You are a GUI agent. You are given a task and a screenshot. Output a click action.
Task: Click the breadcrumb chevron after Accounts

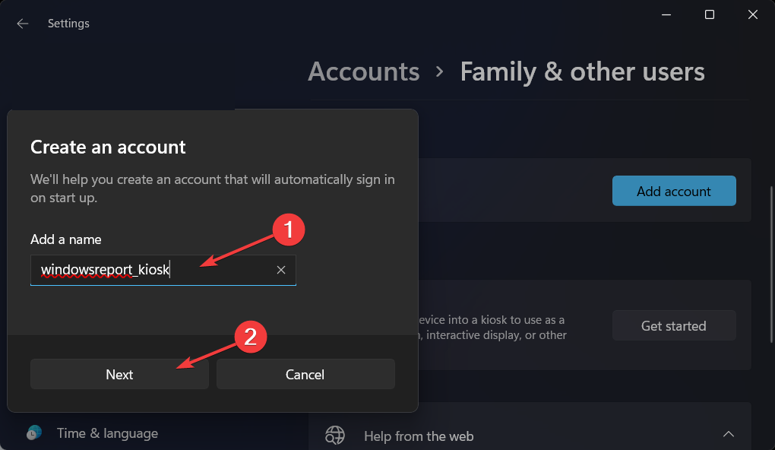[x=440, y=73]
